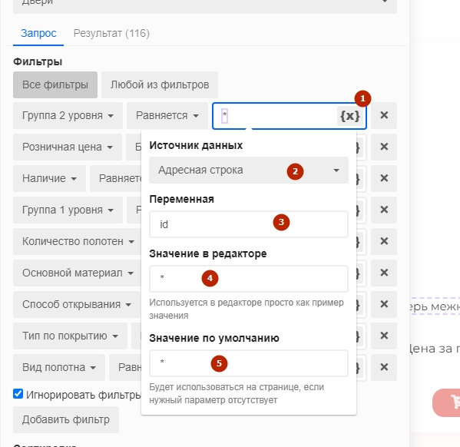Screen dimensions: 460x447
Task: Delete the Основной материал filter row
Action: [x=384, y=273]
